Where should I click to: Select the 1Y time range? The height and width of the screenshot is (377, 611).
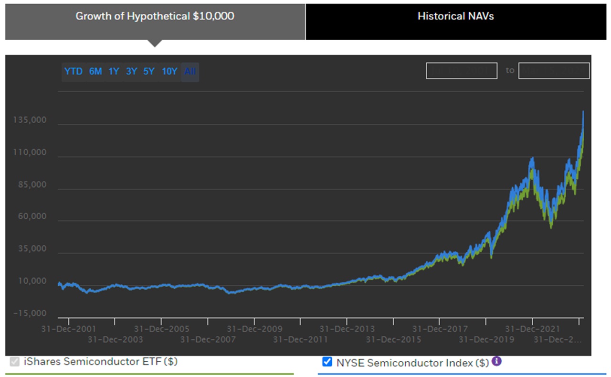point(114,72)
